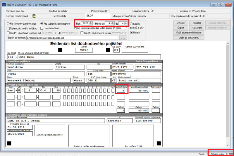Click the application icon in the title bar
234x156 pixels.
[4, 5]
